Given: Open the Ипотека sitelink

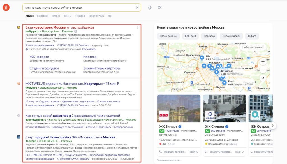Looking at the screenshot, I should tap(90, 57).
